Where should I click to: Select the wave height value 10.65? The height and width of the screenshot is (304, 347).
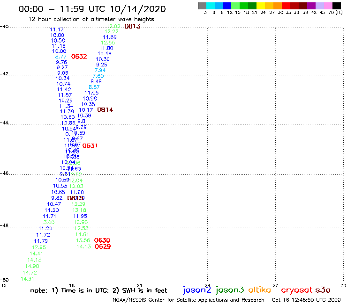click(x=58, y=192)
